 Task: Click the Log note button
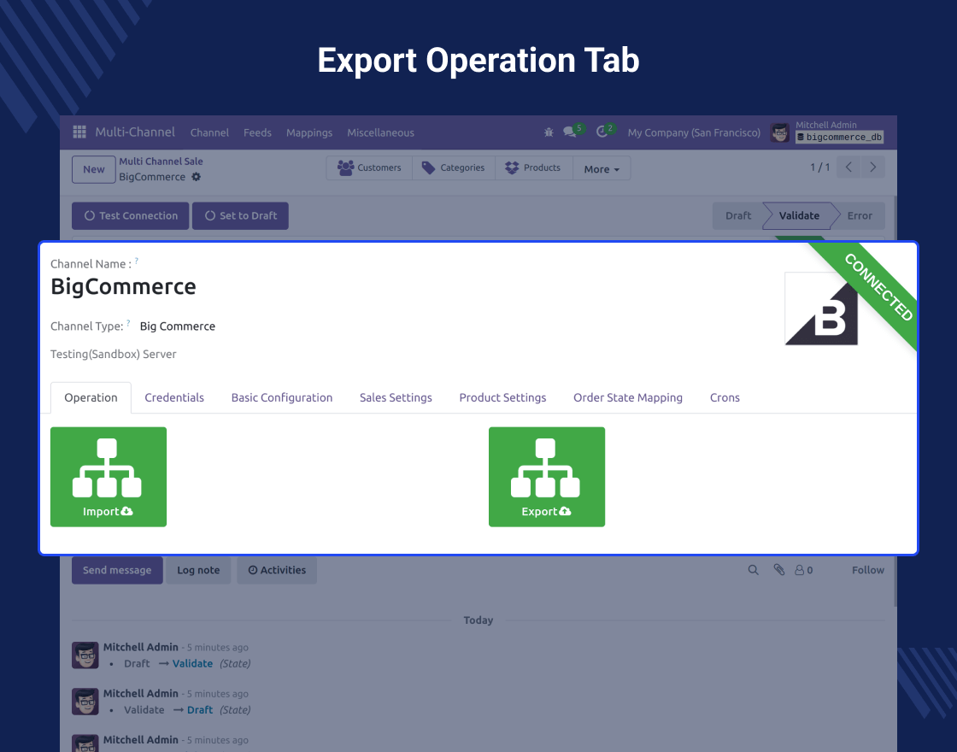[198, 570]
